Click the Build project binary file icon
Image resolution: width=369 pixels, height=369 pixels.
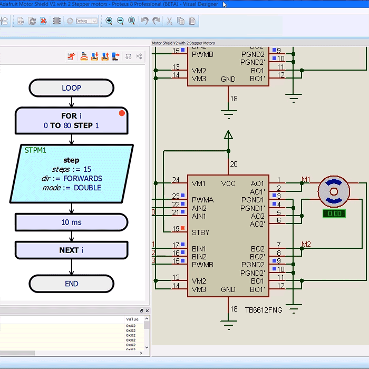pos(21,21)
